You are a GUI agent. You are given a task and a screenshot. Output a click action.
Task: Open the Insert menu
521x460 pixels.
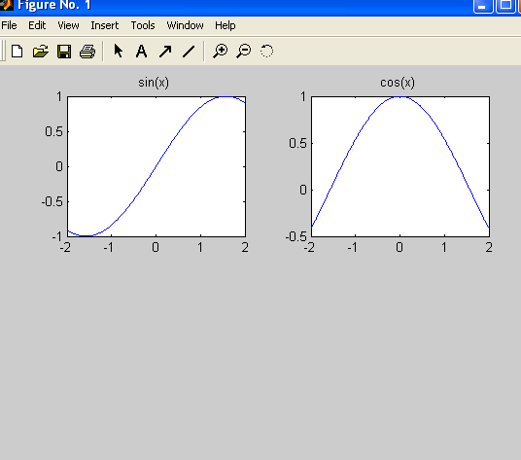(105, 25)
